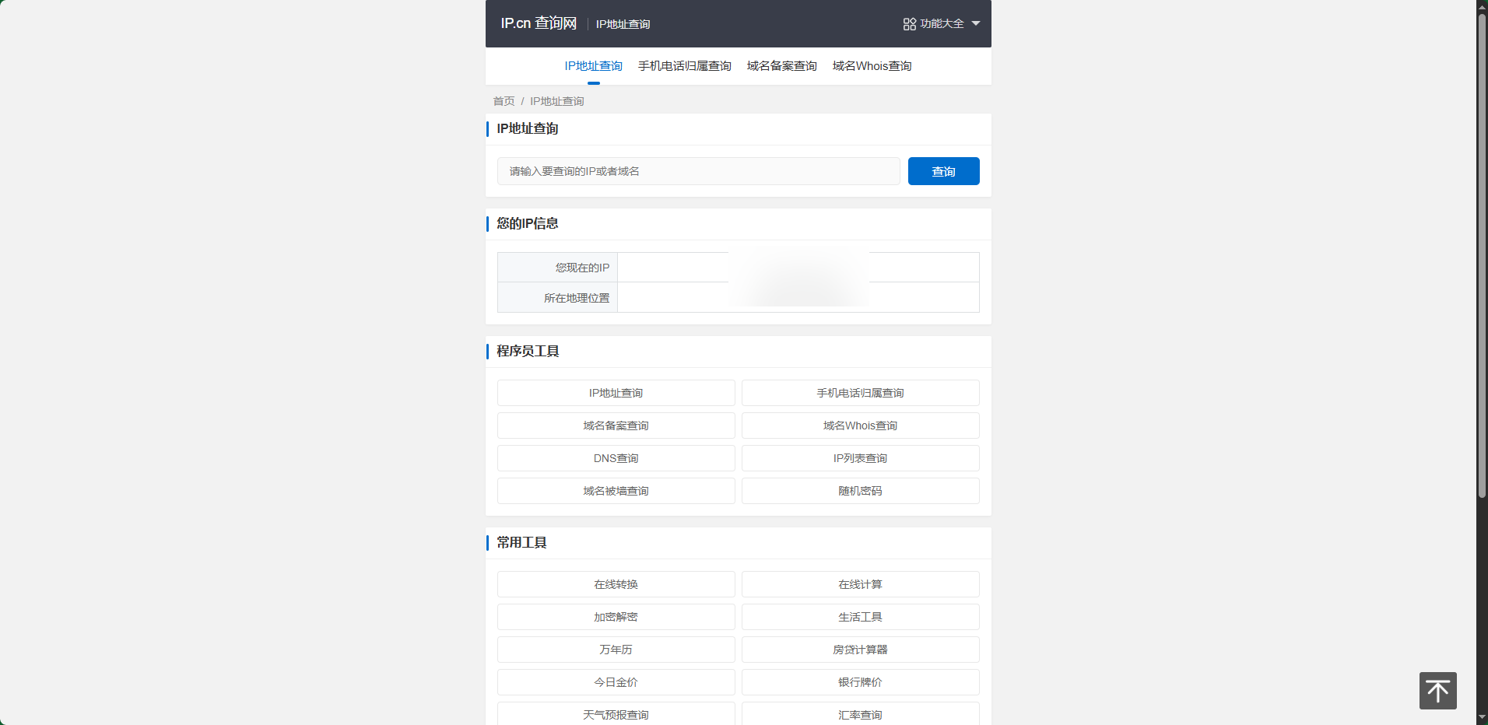1488x725 pixels.
Task: Open 万年历 calendar tool
Action: [616, 650]
